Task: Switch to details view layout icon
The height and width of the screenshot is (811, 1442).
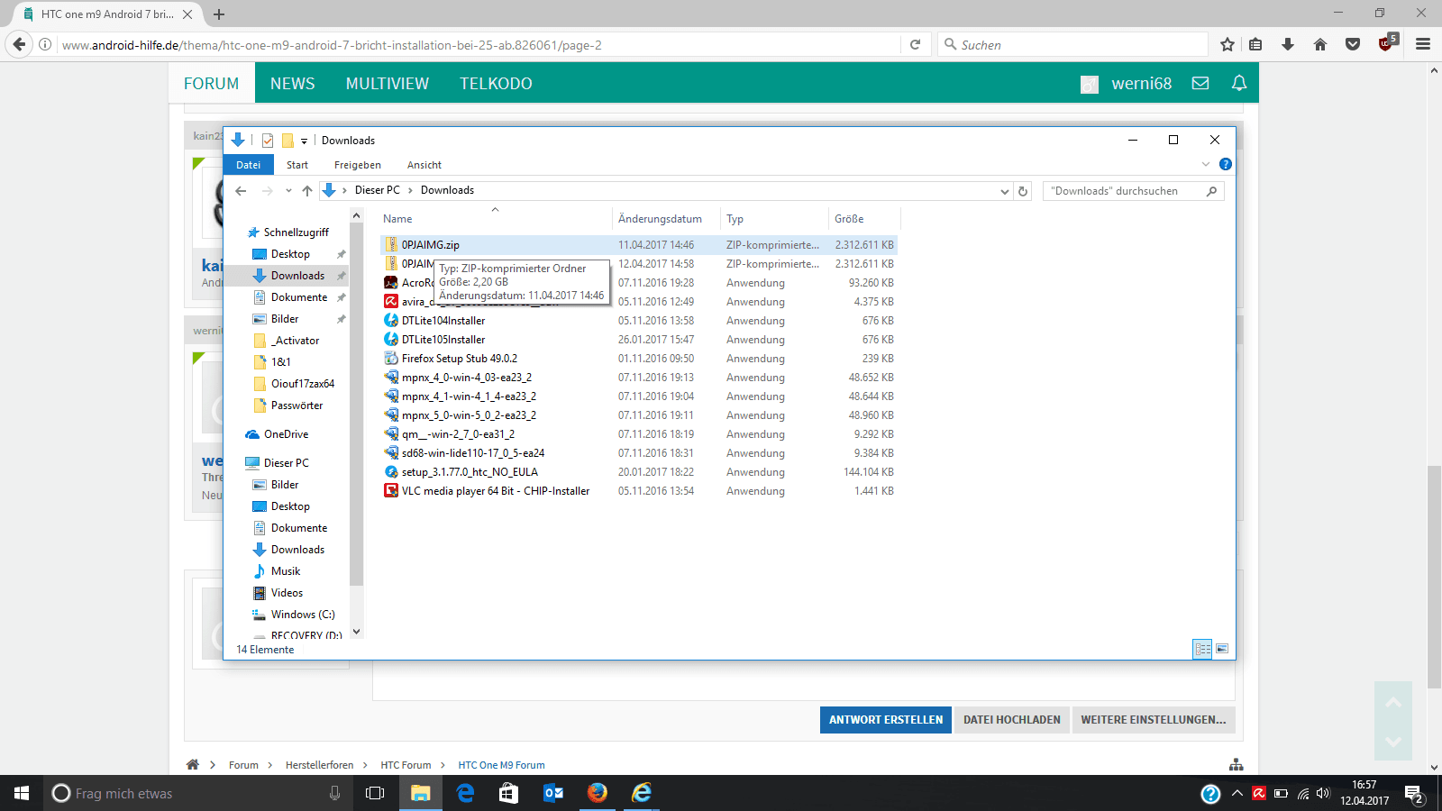Action: point(1202,649)
